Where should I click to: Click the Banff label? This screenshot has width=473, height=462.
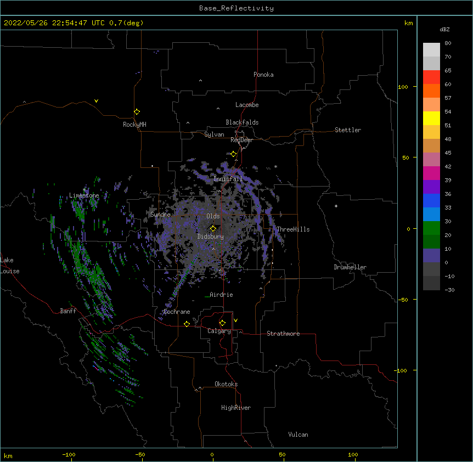(68, 311)
